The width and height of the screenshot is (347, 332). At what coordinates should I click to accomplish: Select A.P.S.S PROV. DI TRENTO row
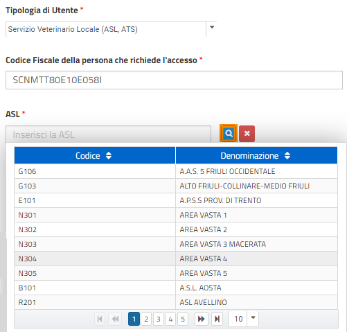[x=176, y=200]
